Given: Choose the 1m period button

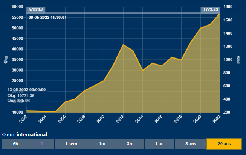Looking at the screenshot, I should 102,144.
